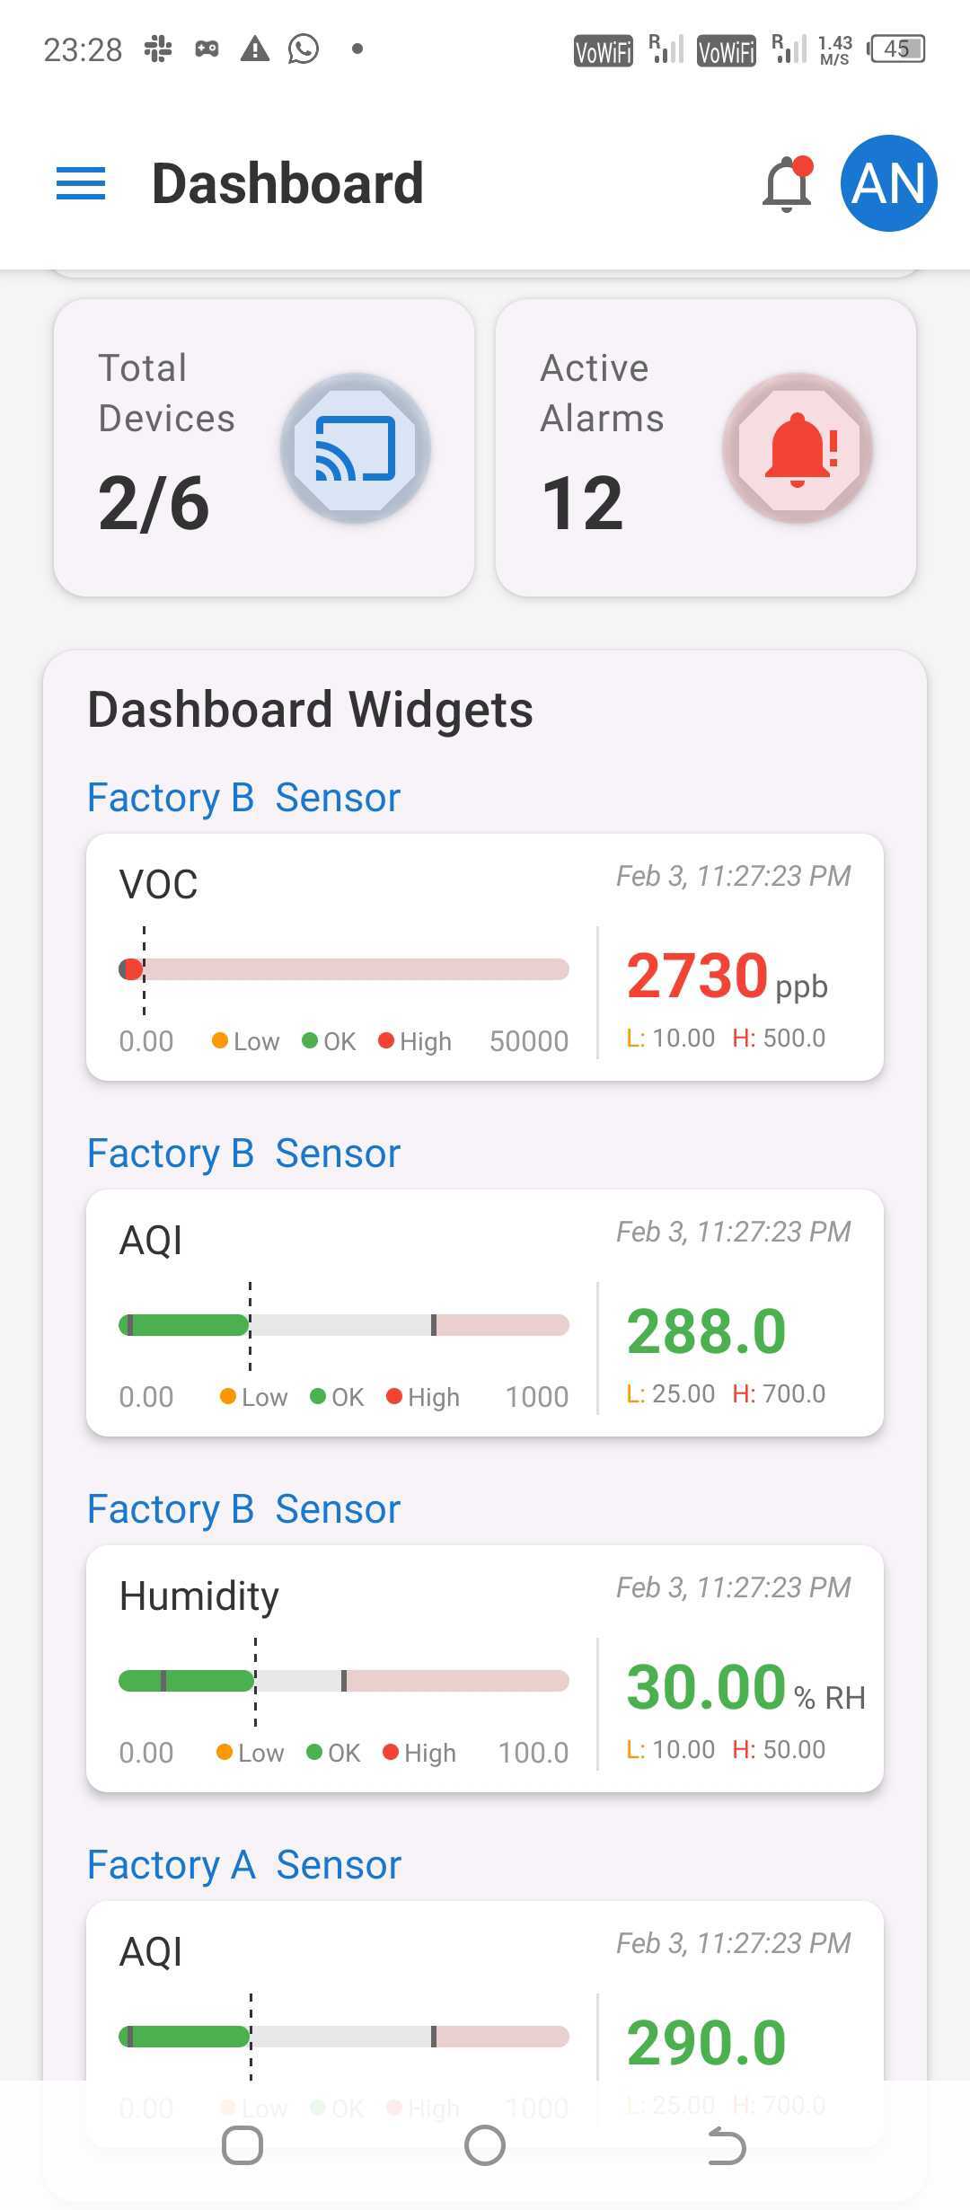Open Factory A Sensor link
Screen dimensions: 970x2210
tap(243, 1865)
